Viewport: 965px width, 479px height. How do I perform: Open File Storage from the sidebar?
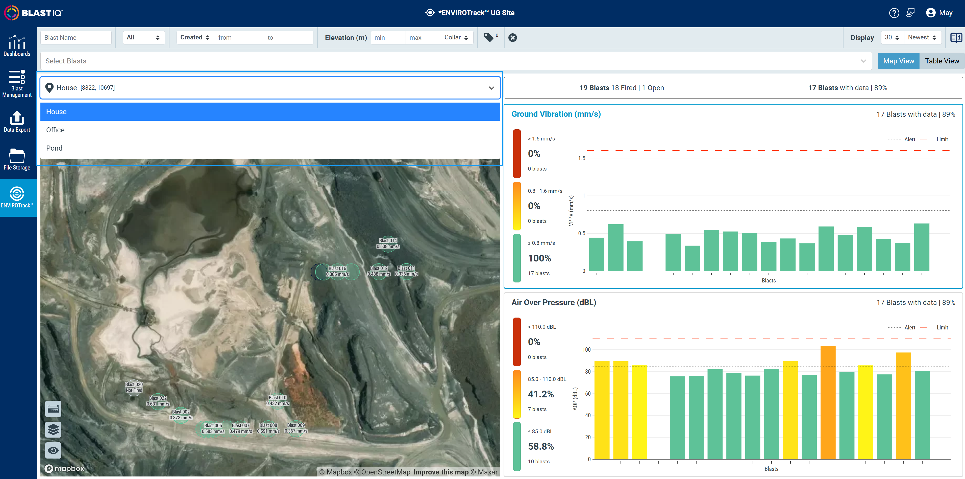(x=17, y=159)
